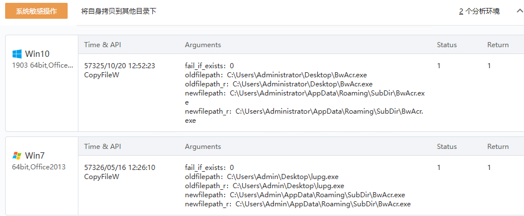Select the Win7 environment label
This screenshot has height=216, width=524.
(35, 156)
